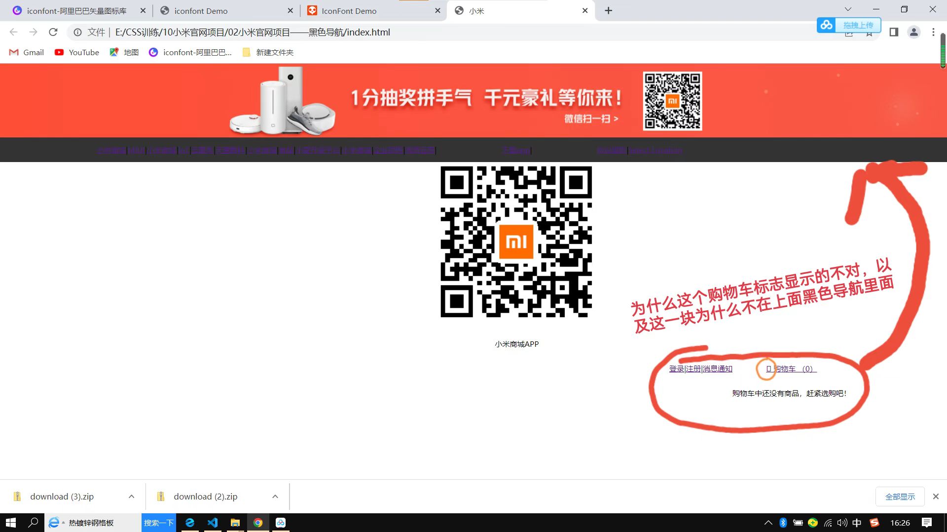
Task: Launch Microsoft Edge from the taskbar
Action: (190, 523)
